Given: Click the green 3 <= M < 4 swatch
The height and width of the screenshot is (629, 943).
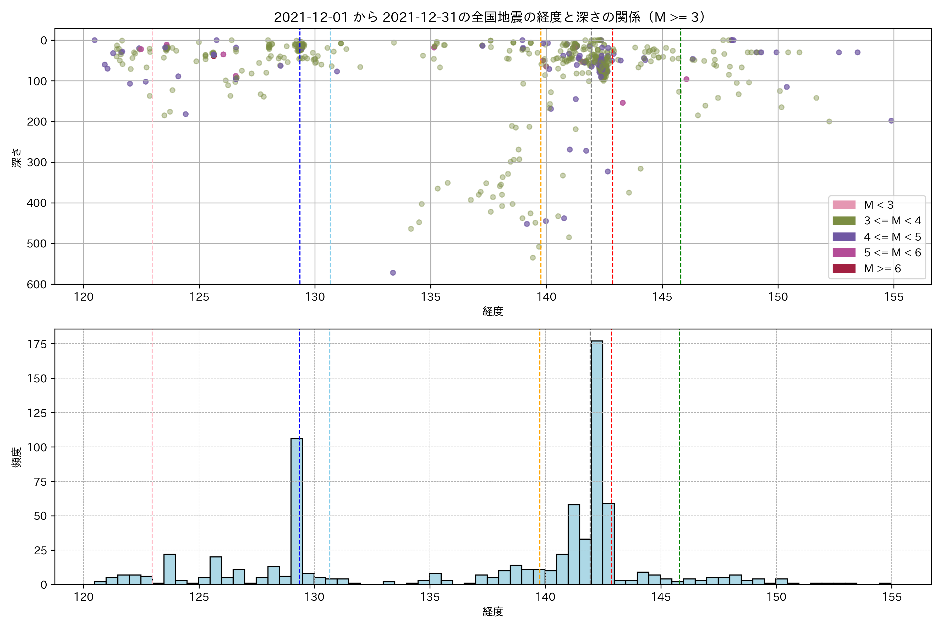Looking at the screenshot, I should [843, 221].
